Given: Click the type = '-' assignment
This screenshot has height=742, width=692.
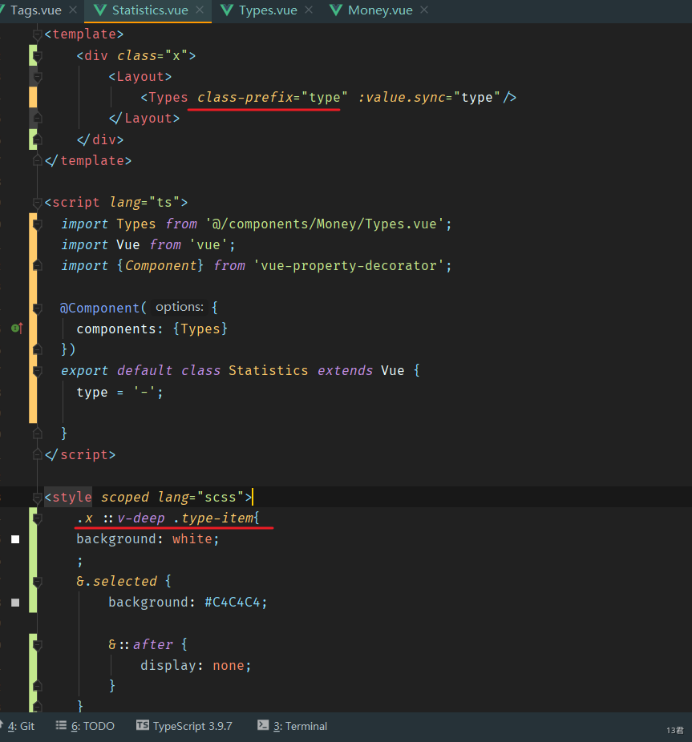Looking at the screenshot, I should pos(119,393).
